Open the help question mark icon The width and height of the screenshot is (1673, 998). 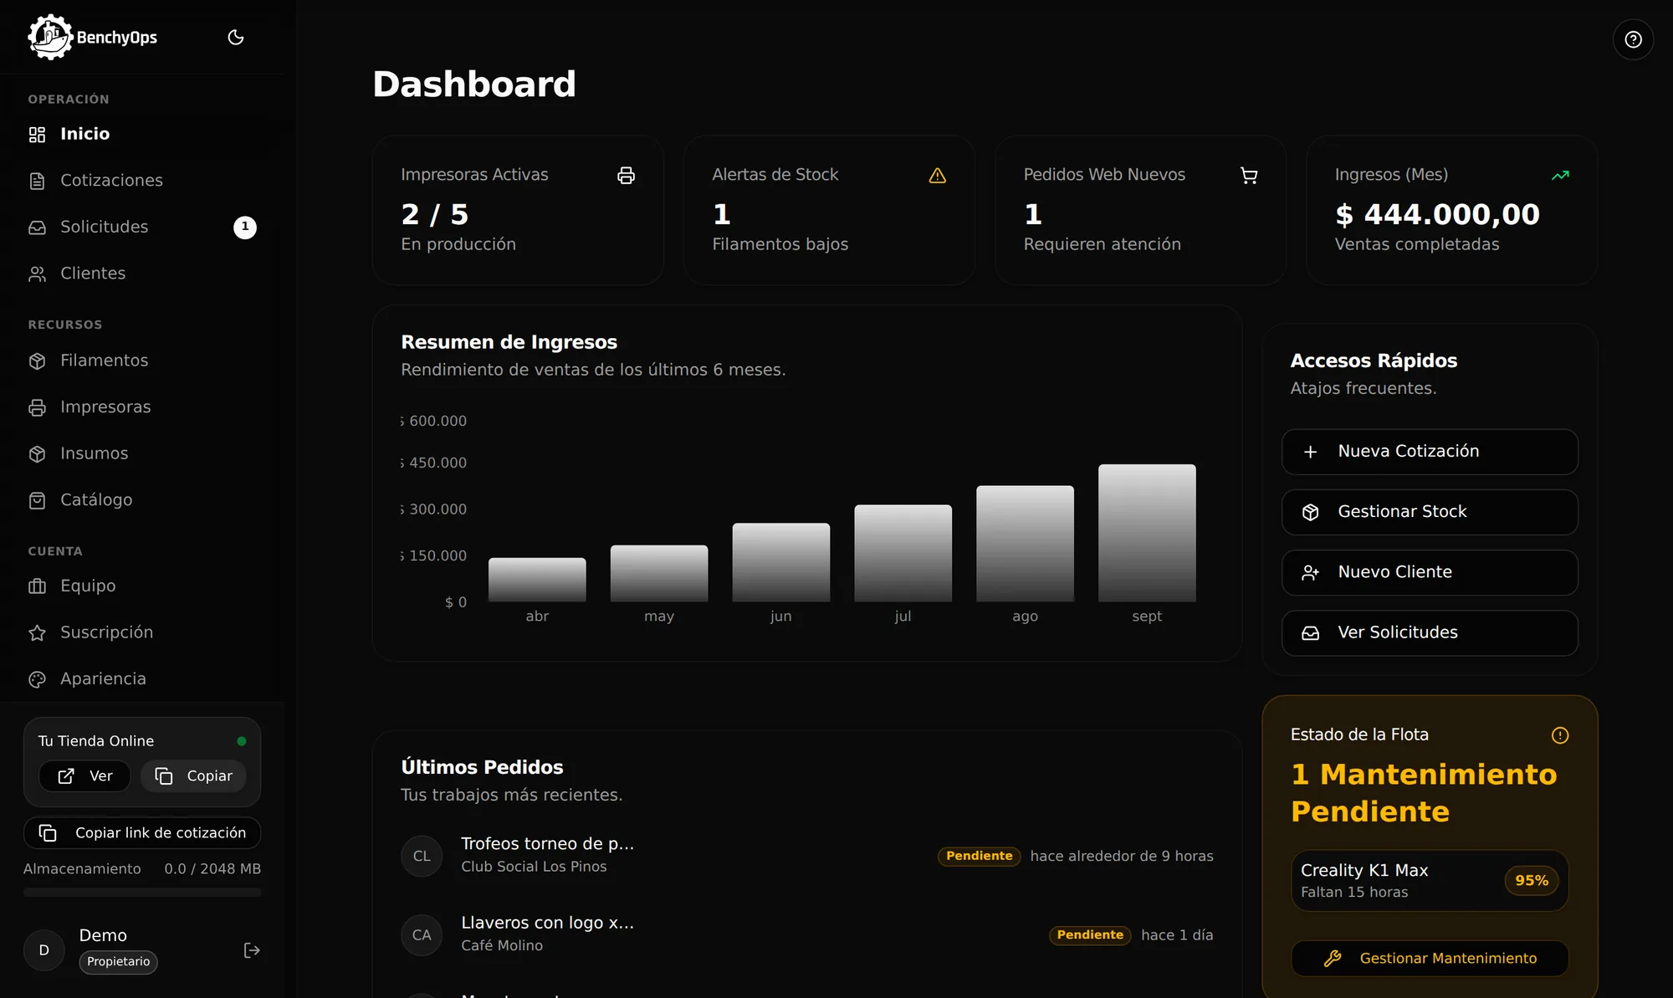1633,39
